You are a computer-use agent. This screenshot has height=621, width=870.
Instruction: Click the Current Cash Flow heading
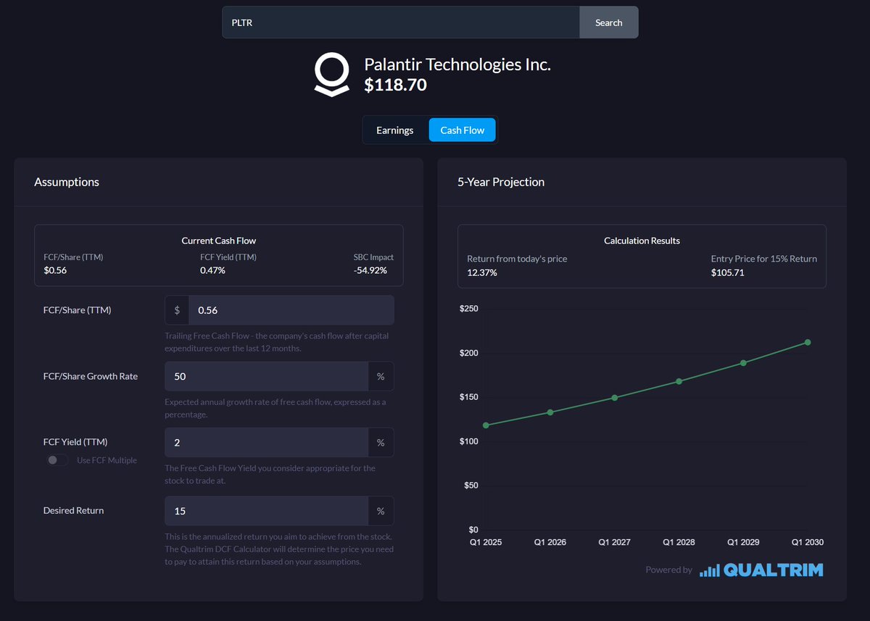pos(219,241)
